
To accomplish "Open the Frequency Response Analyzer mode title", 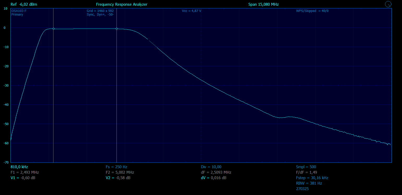I will coord(122,4).
